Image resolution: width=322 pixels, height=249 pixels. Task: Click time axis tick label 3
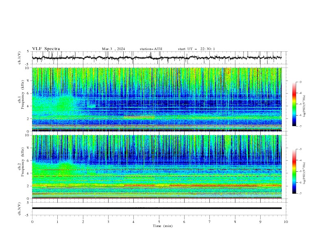pos(108,222)
